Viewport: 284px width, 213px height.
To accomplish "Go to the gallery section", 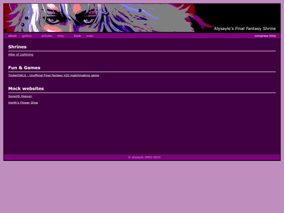I will tap(27, 36).
